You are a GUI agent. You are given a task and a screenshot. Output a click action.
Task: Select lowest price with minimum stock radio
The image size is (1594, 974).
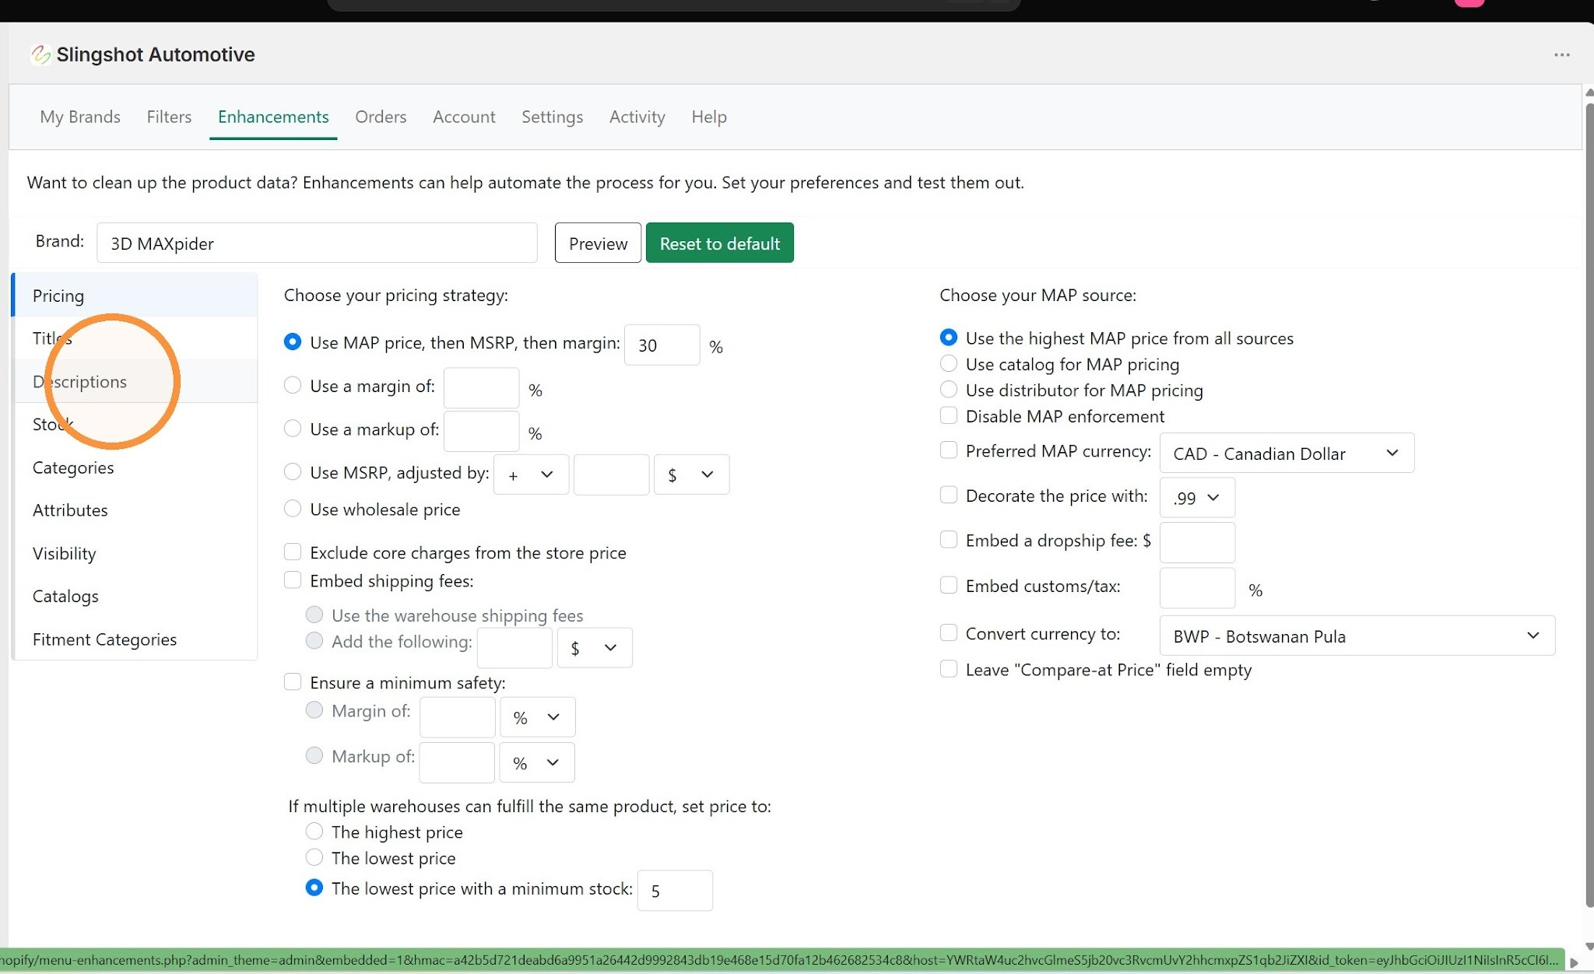[314, 888]
